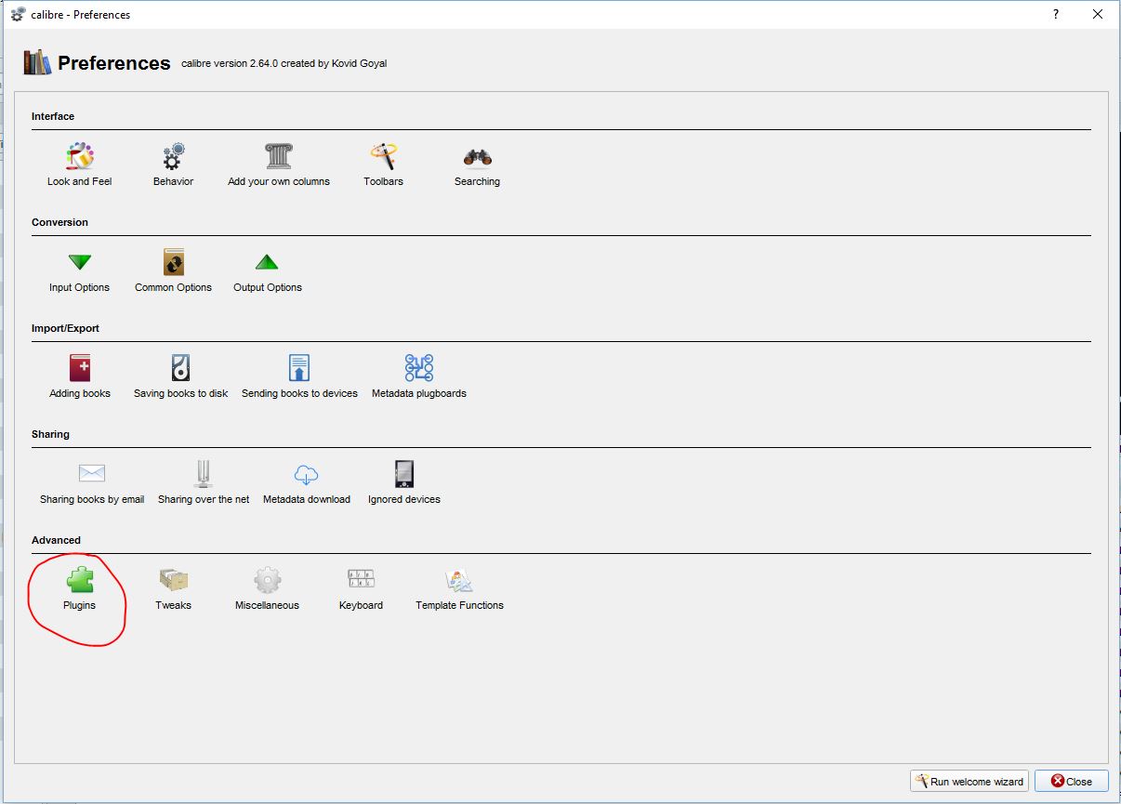Open Sharing books by email settings
The height and width of the screenshot is (804, 1121).
pyautogui.click(x=92, y=483)
